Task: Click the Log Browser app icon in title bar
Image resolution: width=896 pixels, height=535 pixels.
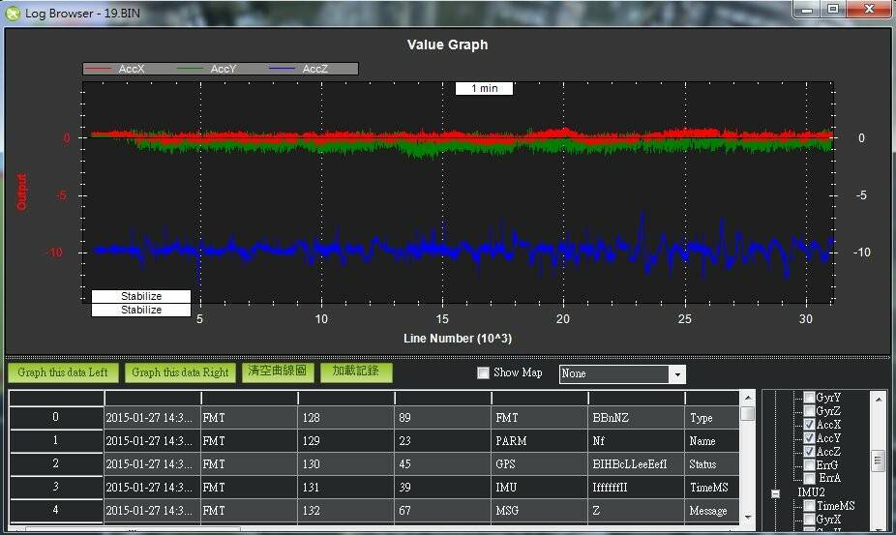Action: (13, 12)
